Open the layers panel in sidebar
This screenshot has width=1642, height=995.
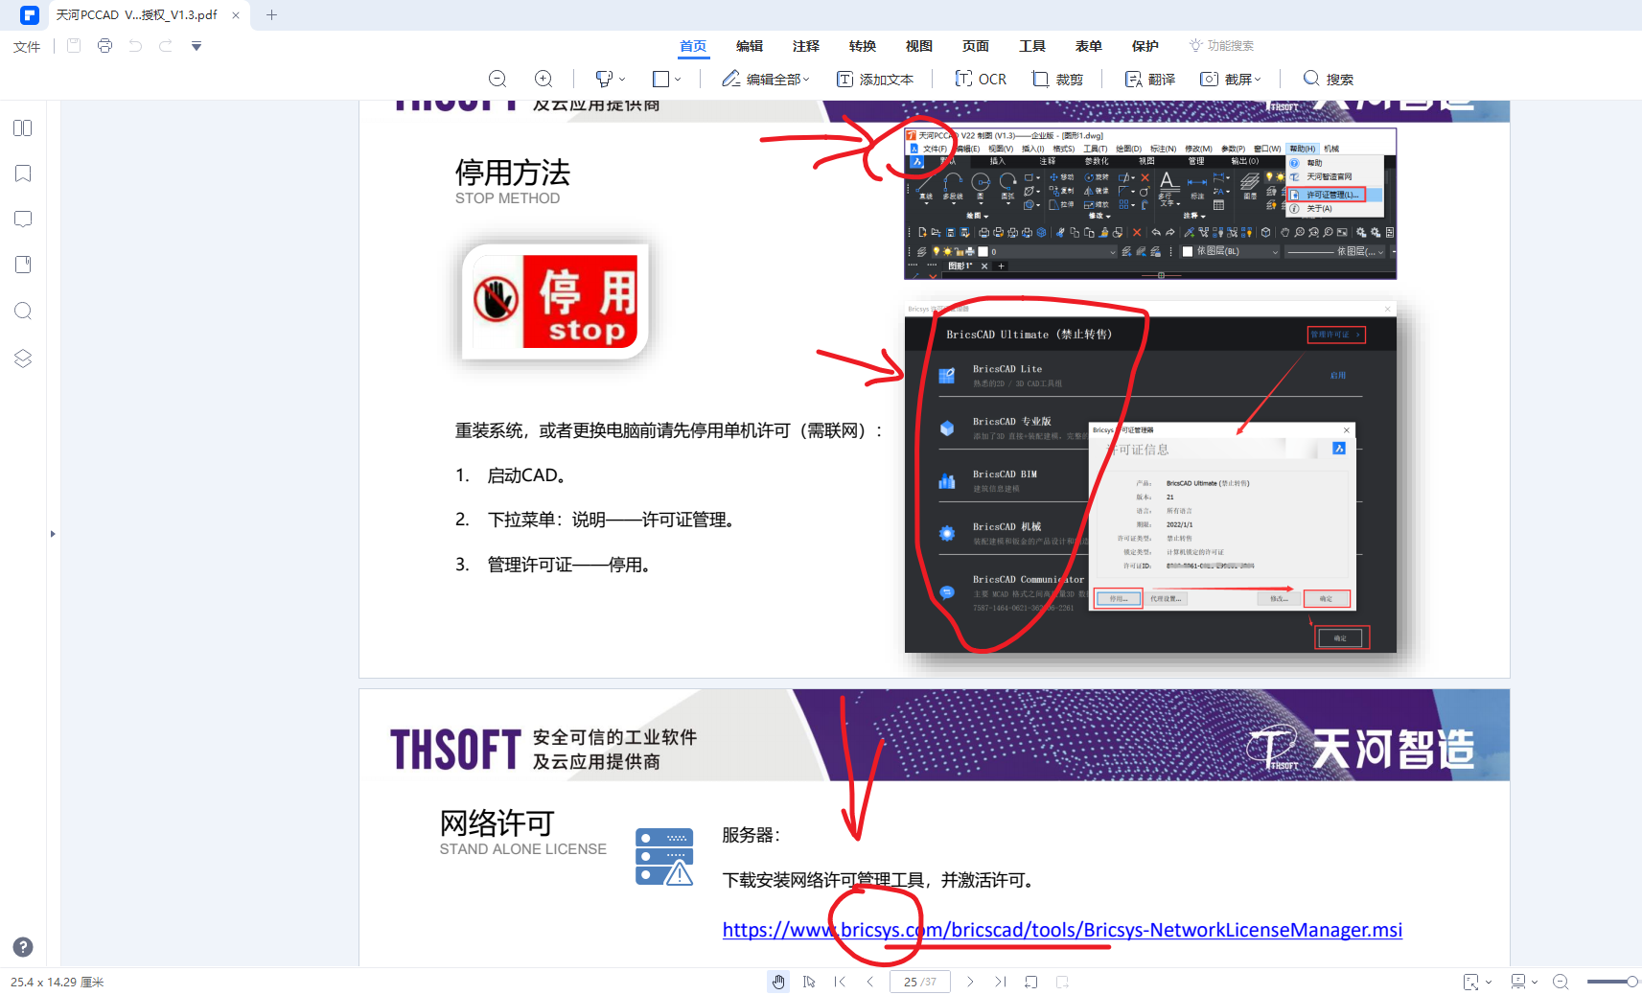23,359
